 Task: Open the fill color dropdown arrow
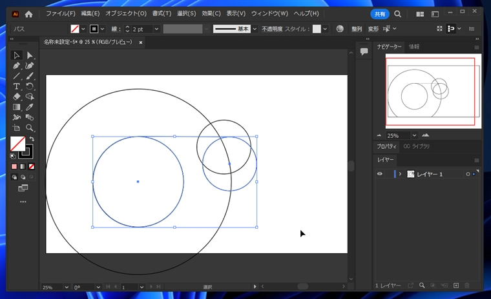(83, 29)
